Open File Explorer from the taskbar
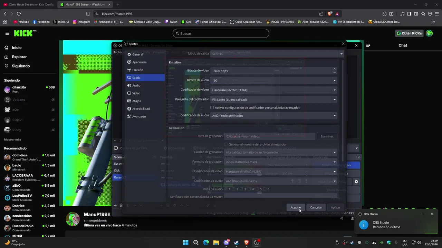Viewport: 442px width, 248px height. pos(216,242)
